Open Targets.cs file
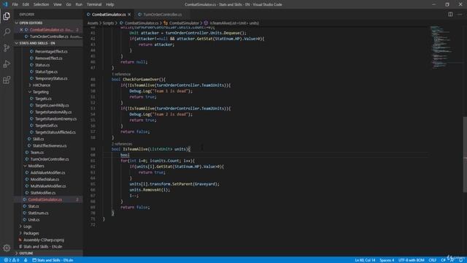467x263 pixels. (43, 99)
